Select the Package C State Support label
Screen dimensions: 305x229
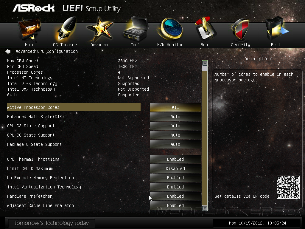(x=34, y=144)
